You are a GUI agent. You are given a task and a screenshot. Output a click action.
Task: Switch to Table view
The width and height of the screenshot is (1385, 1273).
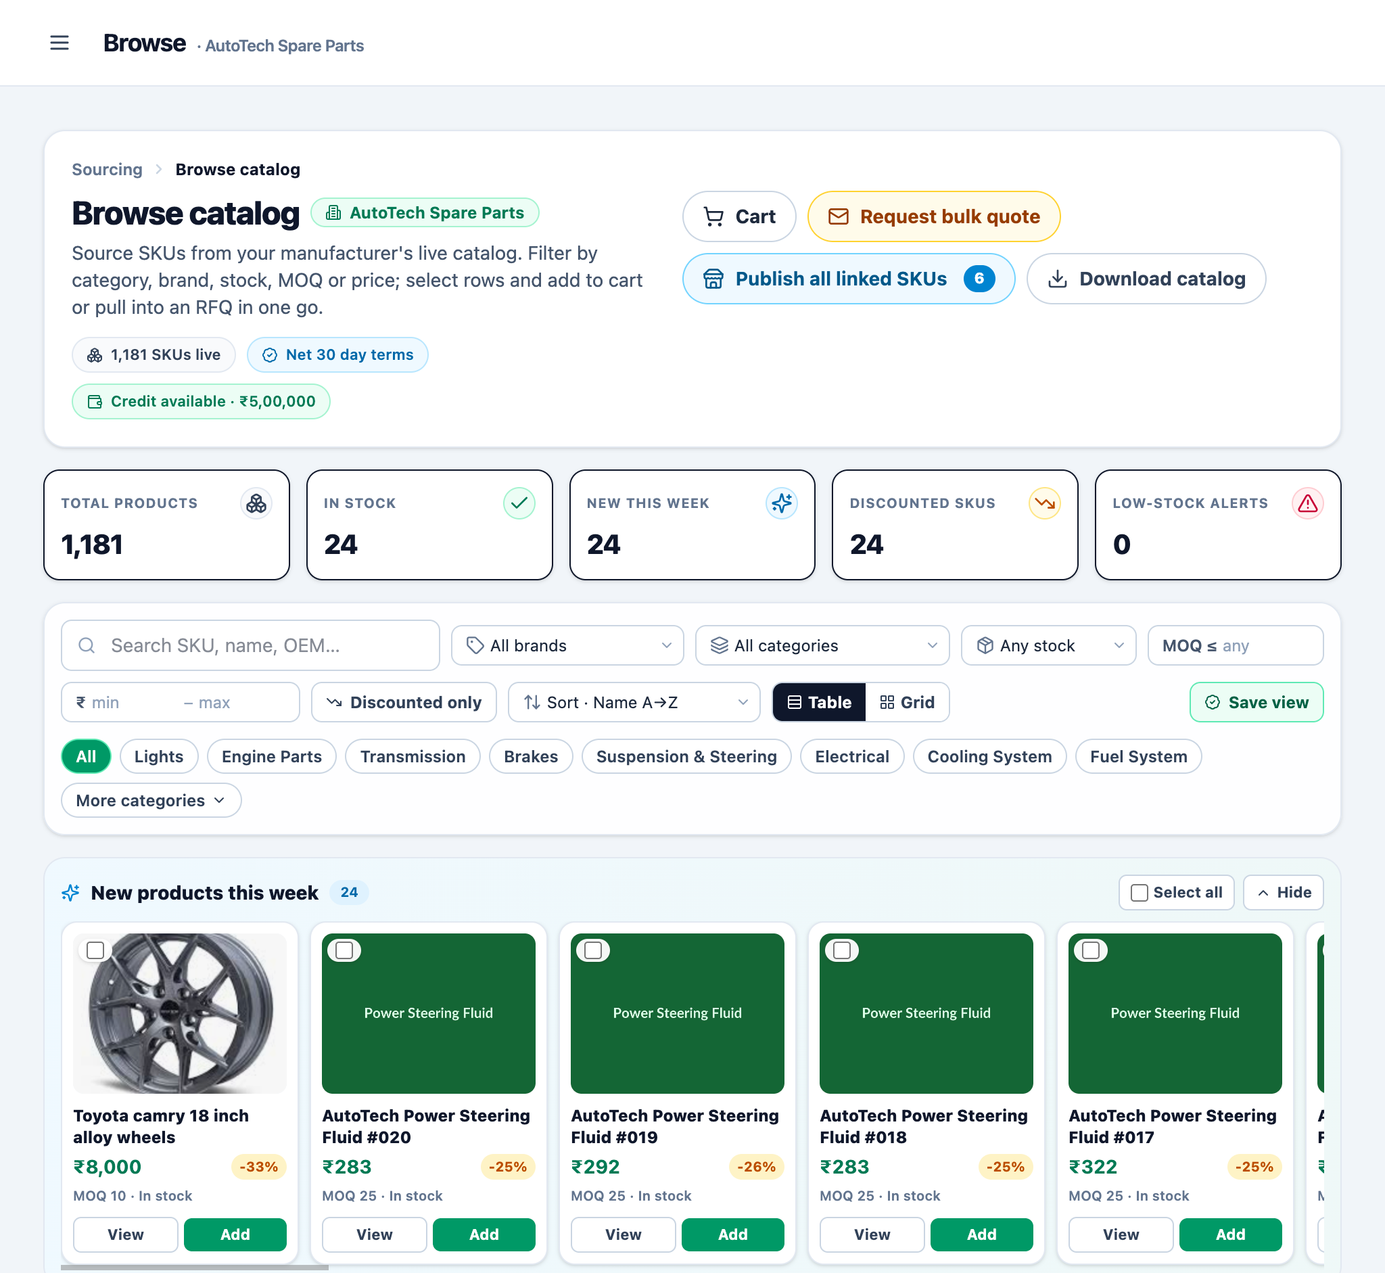[819, 703]
